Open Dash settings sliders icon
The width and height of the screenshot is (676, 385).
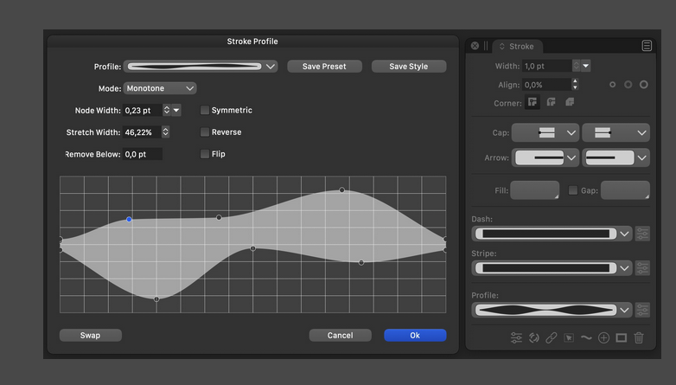pyautogui.click(x=642, y=234)
